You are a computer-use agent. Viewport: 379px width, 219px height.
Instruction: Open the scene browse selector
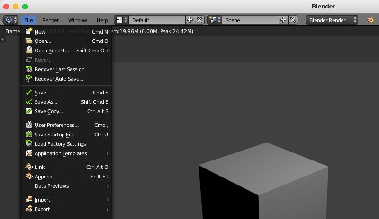click(215, 20)
